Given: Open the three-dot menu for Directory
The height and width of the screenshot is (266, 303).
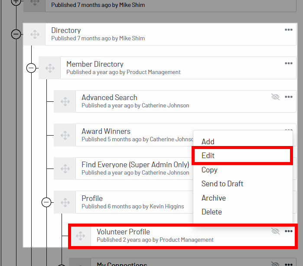Looking at the screenshot, I should [x=289, y=30].
